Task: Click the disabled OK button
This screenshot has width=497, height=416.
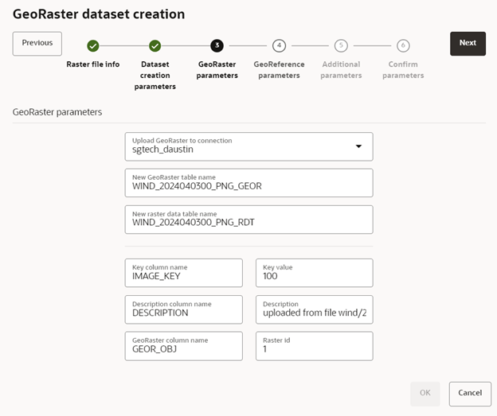Action: click(425, 393)
